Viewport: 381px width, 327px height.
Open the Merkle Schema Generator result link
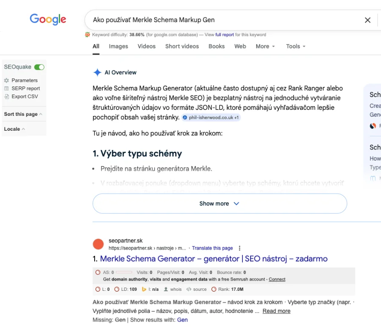pyautogui.click(x=214, y=259)
